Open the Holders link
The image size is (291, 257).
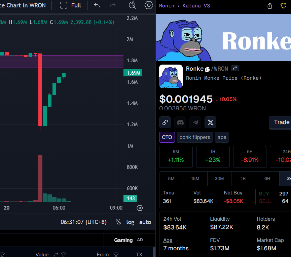(x=265, y=219)
